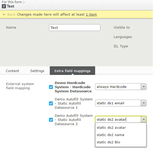Click the For this form breadcrumb
The height and width of the screenshot is (148, 153).
pyautogui.click(x=12, y=2)
